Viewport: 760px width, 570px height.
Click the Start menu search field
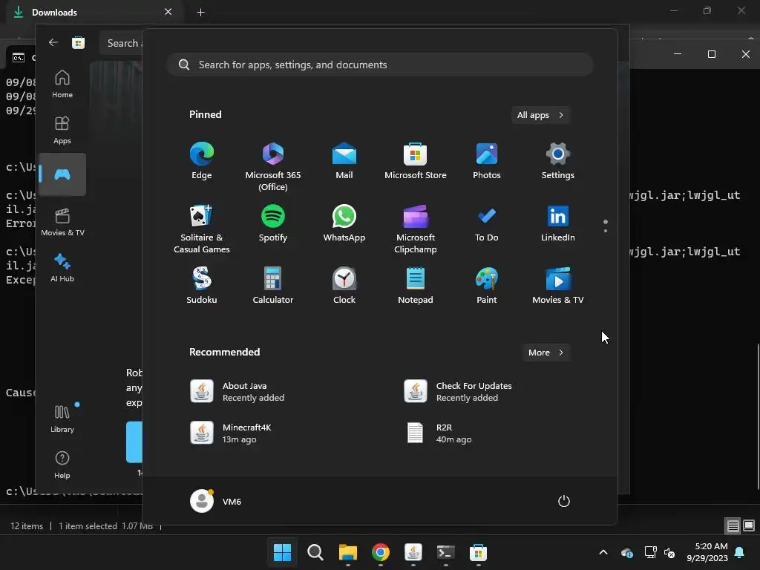[380, 65]
